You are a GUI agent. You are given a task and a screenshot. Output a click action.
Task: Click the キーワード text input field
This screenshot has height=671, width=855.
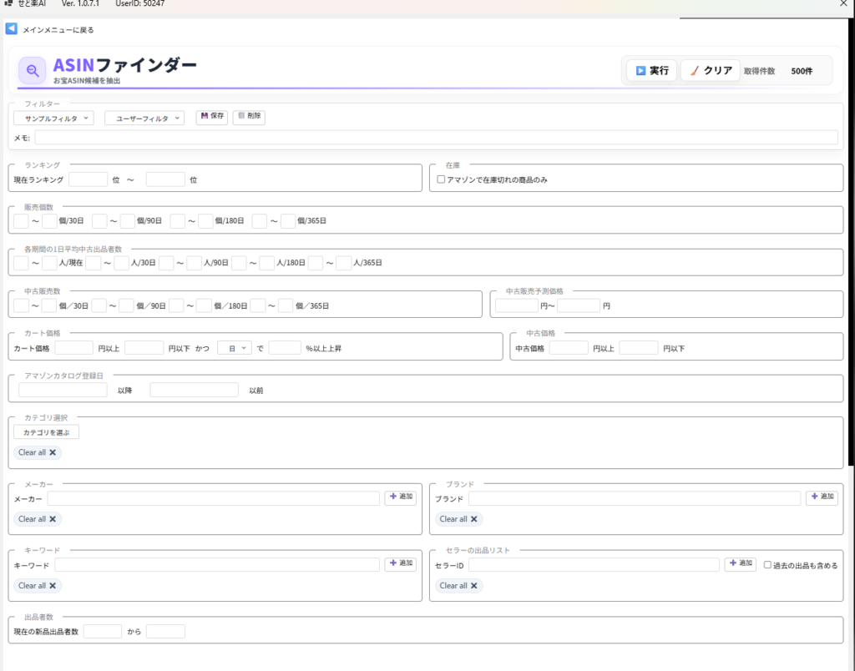click(217, 565)
